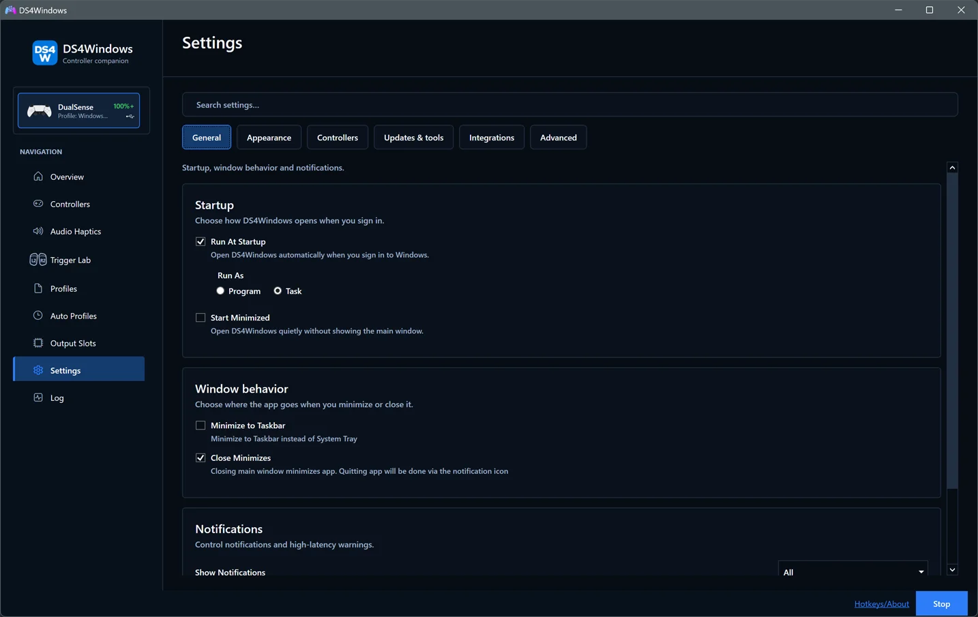Switch to the Appearance tab
The image size is (978, 617).
point(269,138)
